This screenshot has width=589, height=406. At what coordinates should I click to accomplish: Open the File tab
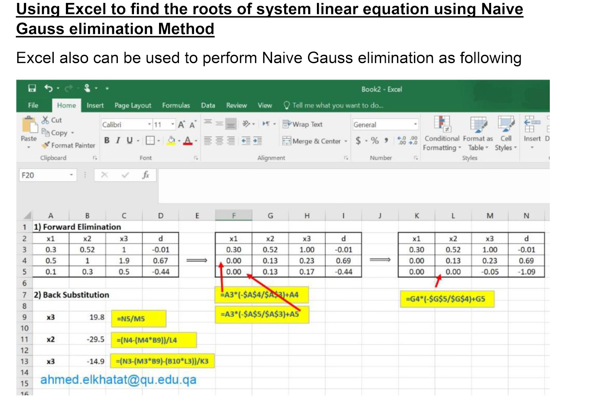coord(33,105)
